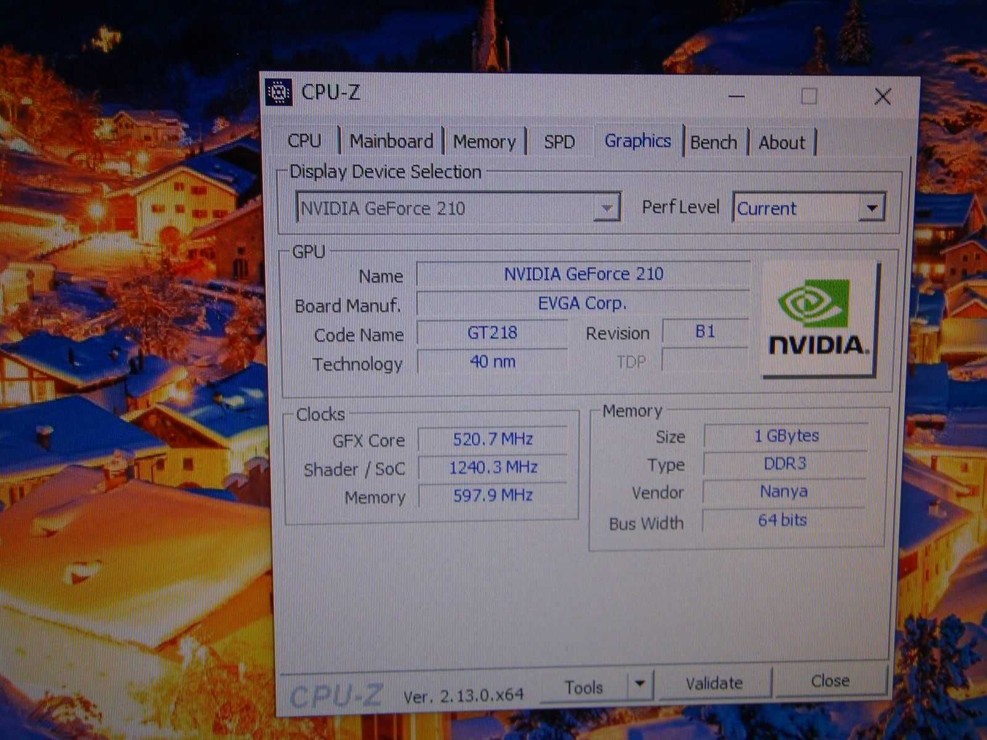Click the Shader / SoC clock 1240.3 MHz

coord(493,467)
